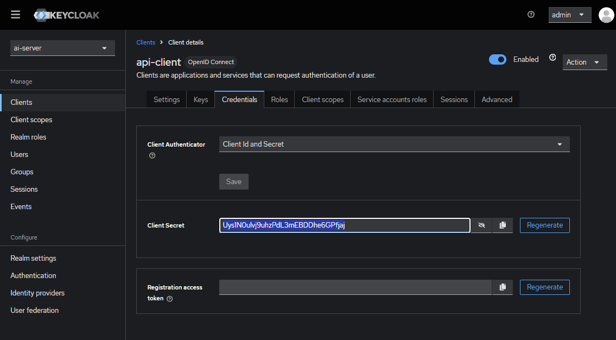Open User federation
The height and width of the screenshot is (340, 616).
click(63, 310)
